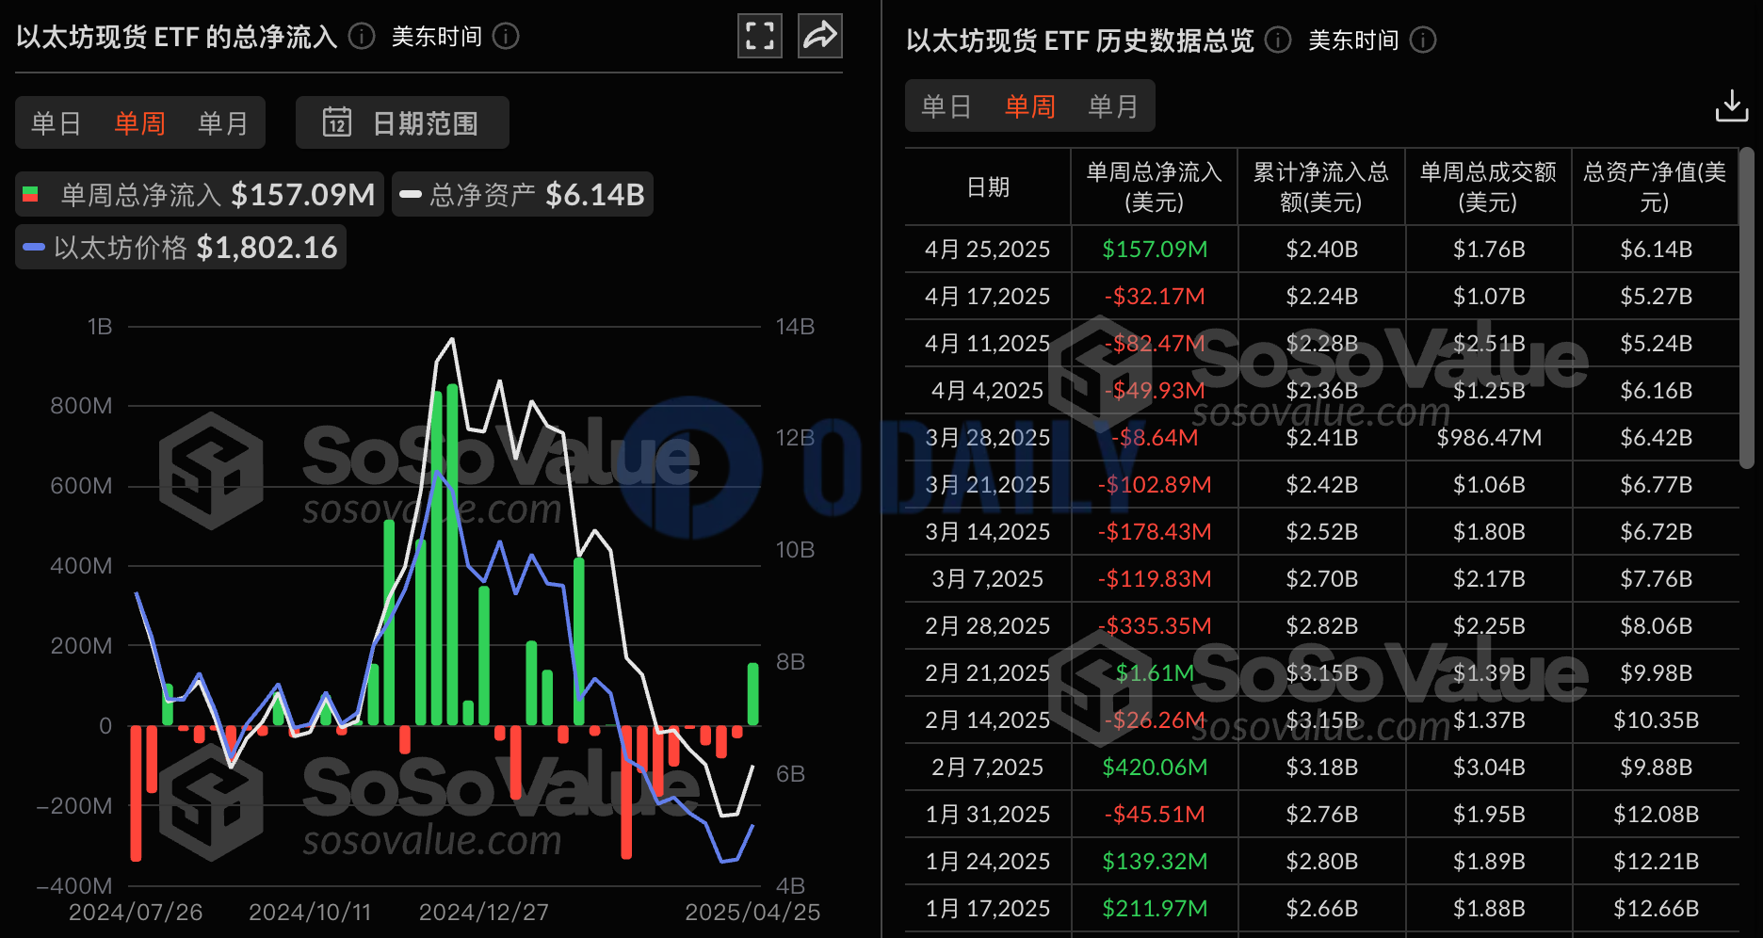This screenshot has height=938, width=1763.
Task: Click the 累计净流入总额(美元) column header
Action: [x=1321, y=186]
